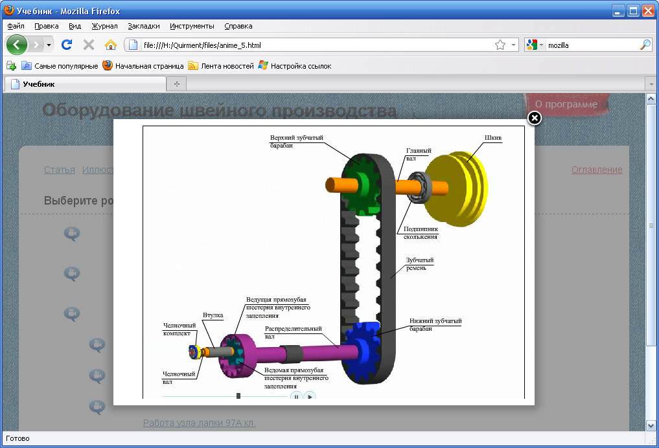Open the address bar history dropdown

click(x=513, y=45)
